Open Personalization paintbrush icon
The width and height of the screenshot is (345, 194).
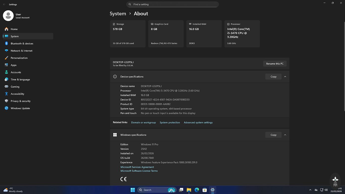[7, 58]
